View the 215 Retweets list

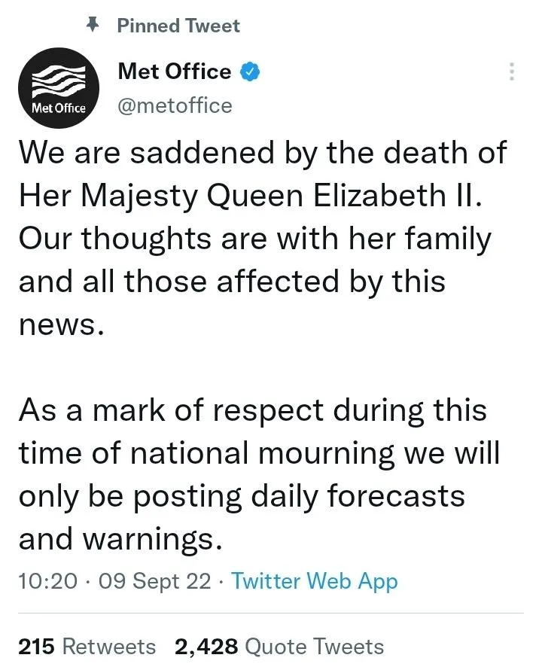click(87, 646)
